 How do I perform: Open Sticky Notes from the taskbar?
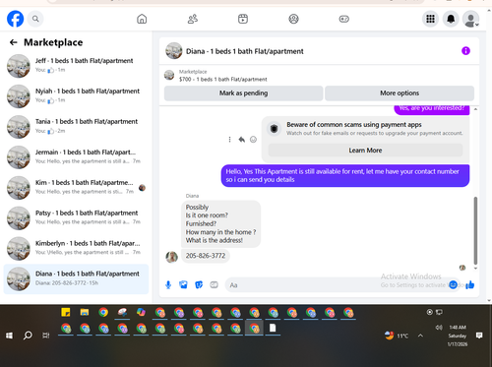66,312
